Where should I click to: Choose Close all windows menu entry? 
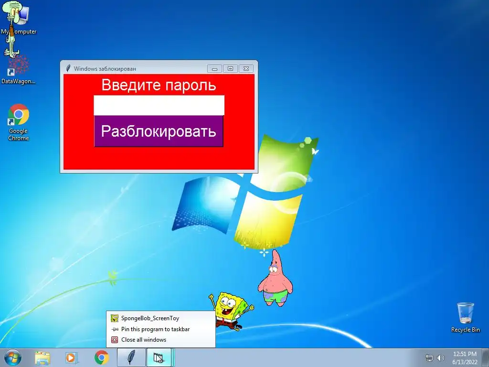coord(160,340)
